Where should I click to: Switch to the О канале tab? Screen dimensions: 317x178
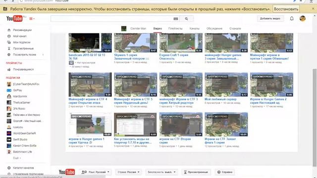(235, 29)
